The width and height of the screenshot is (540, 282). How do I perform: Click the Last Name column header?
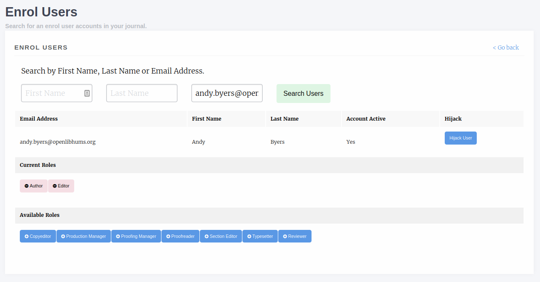click(284, 119)
